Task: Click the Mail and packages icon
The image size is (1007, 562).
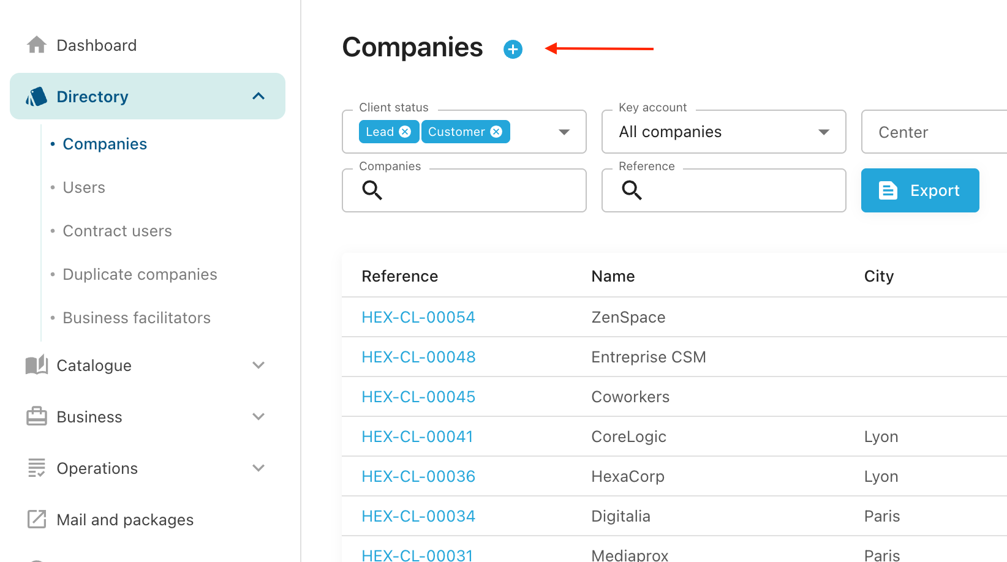Action: click(37, 519)
